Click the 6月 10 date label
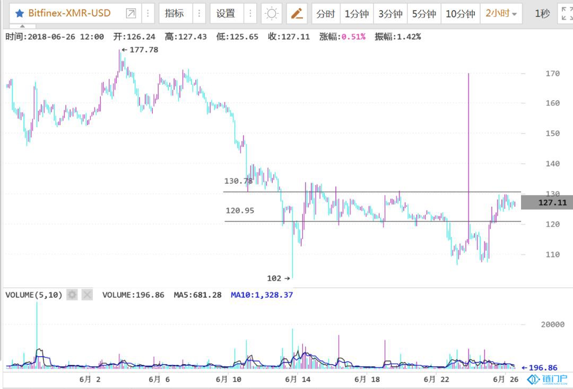Image resolution: width=573 pixels, height=389 pixels. pyautogui.click(x=228, y=379)
